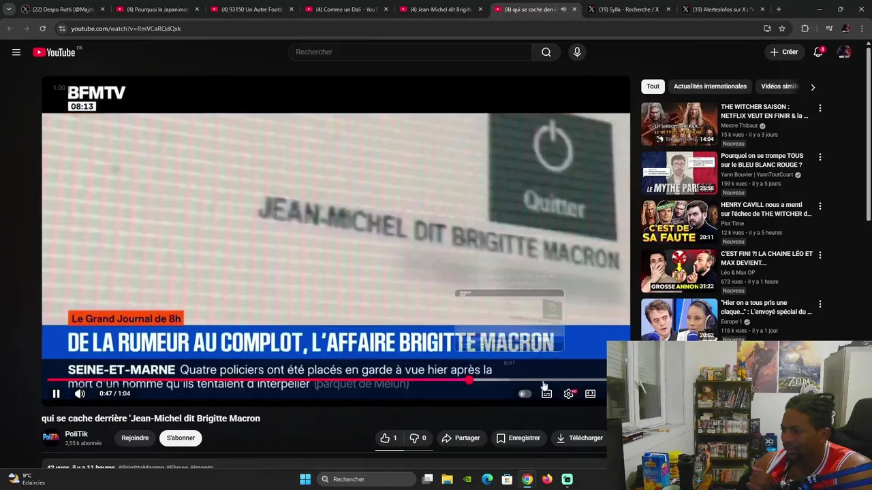The image size is (872, 490).
Task: Show more filter chips with right arrow
Action: coord(812,87)
